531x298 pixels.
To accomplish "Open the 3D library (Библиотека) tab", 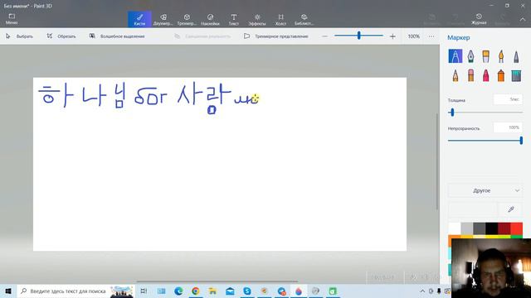I will tap(304, 19).
